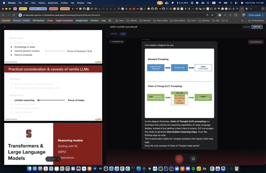
Task: Open the tab search dropdown in the tab strip
Action: tap(263, 9)
